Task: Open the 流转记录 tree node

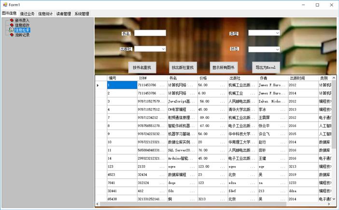Action: (22, 35)
